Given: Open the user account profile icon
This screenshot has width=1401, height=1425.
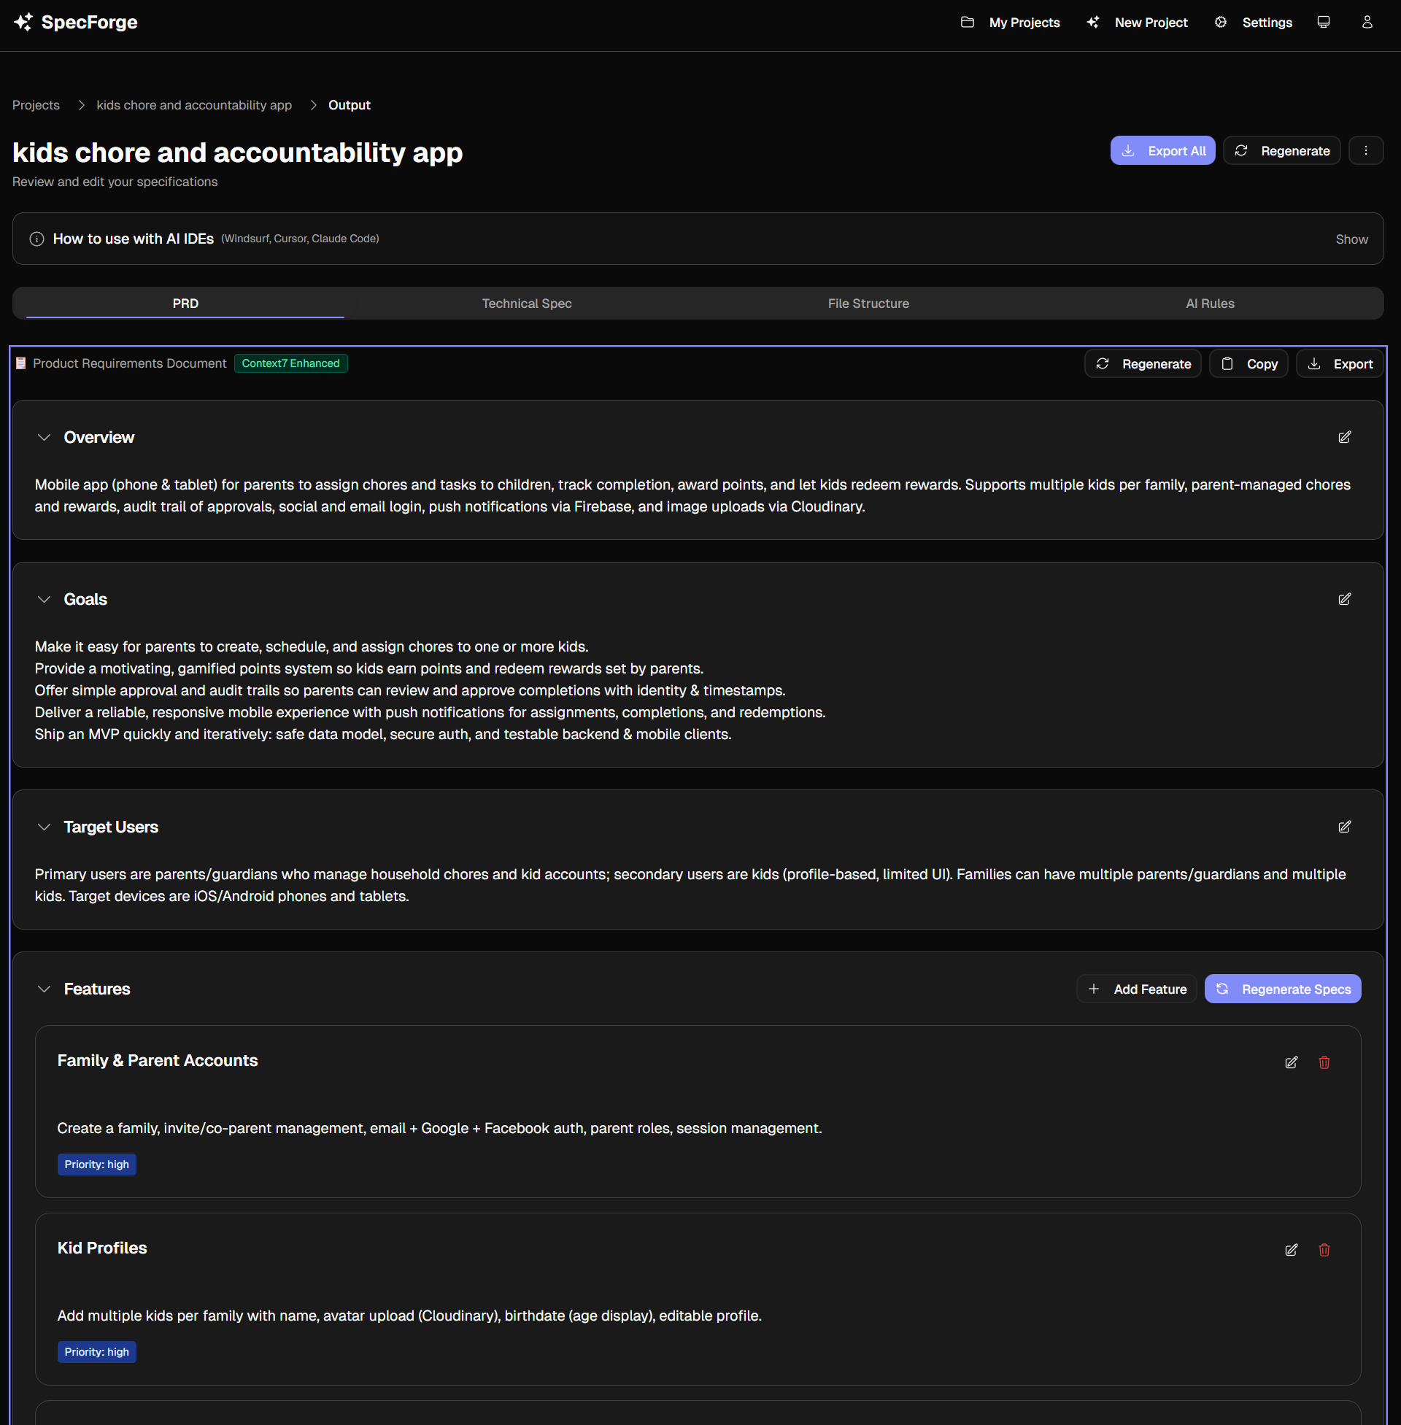Looking at the screenshot, I should (x=1367, y=22).
